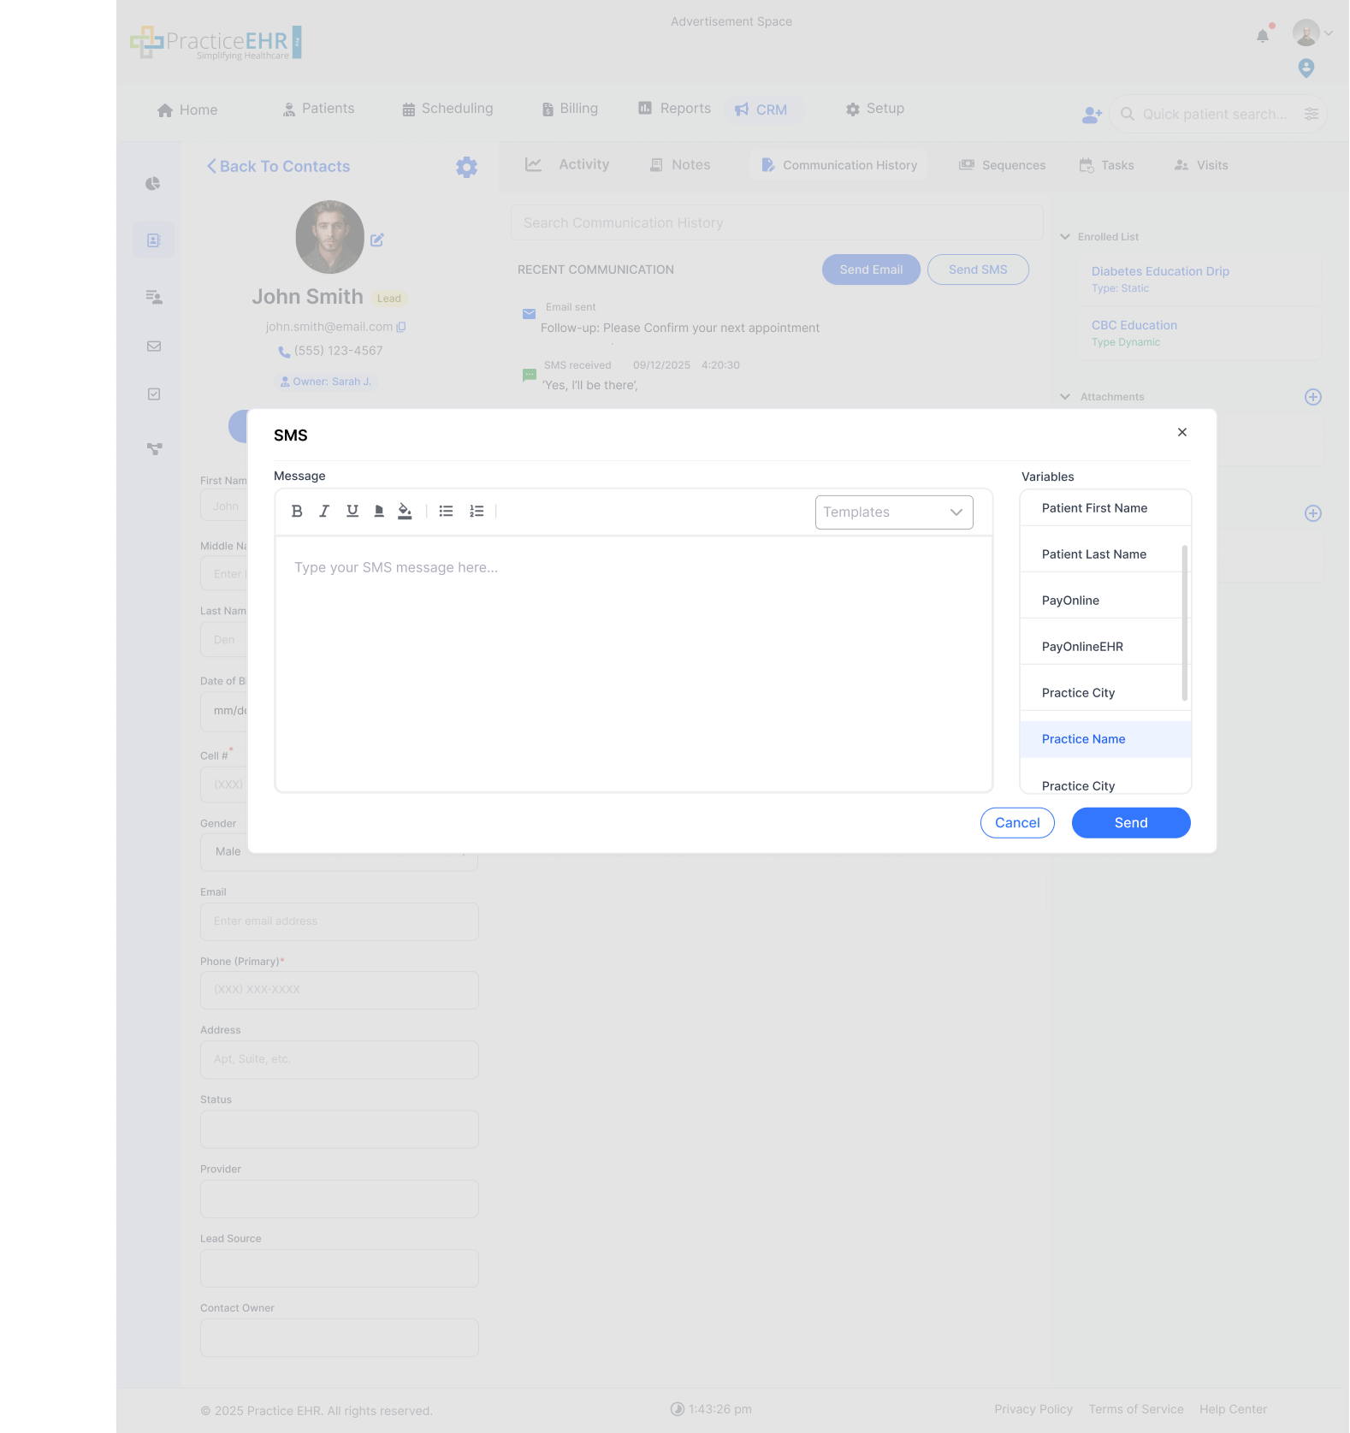
Task: Click the text highlight marker icon
Action: (379, 512)
